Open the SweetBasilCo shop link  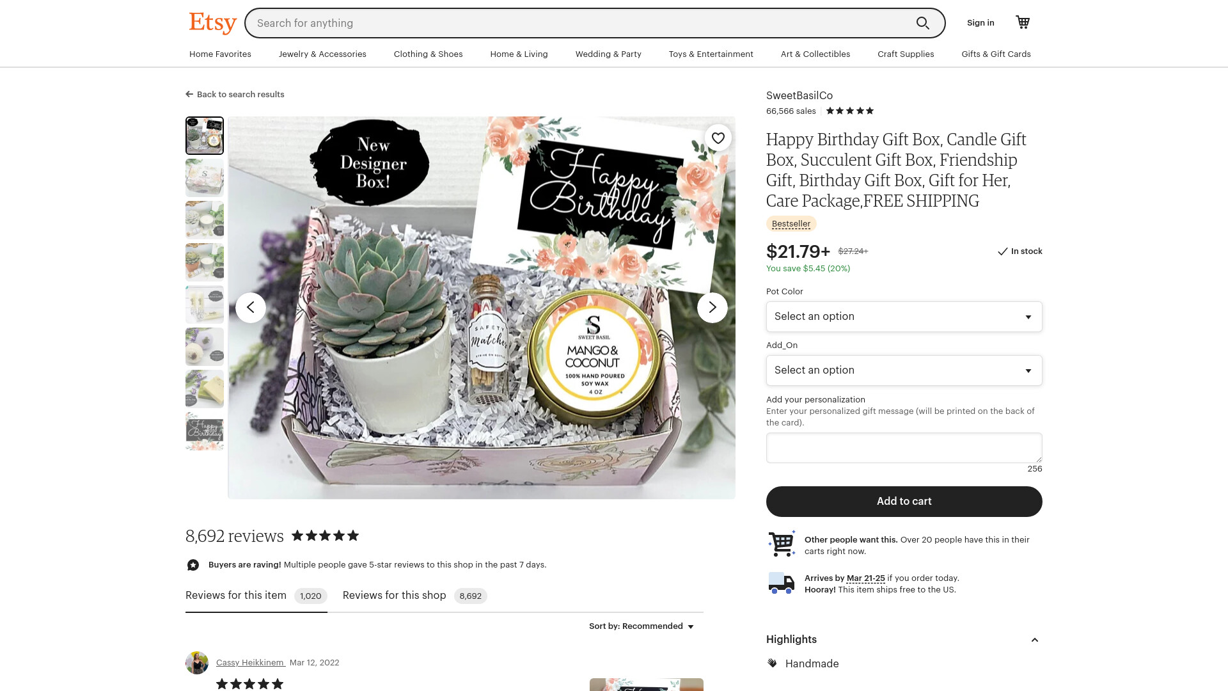[x=799, y=95]
